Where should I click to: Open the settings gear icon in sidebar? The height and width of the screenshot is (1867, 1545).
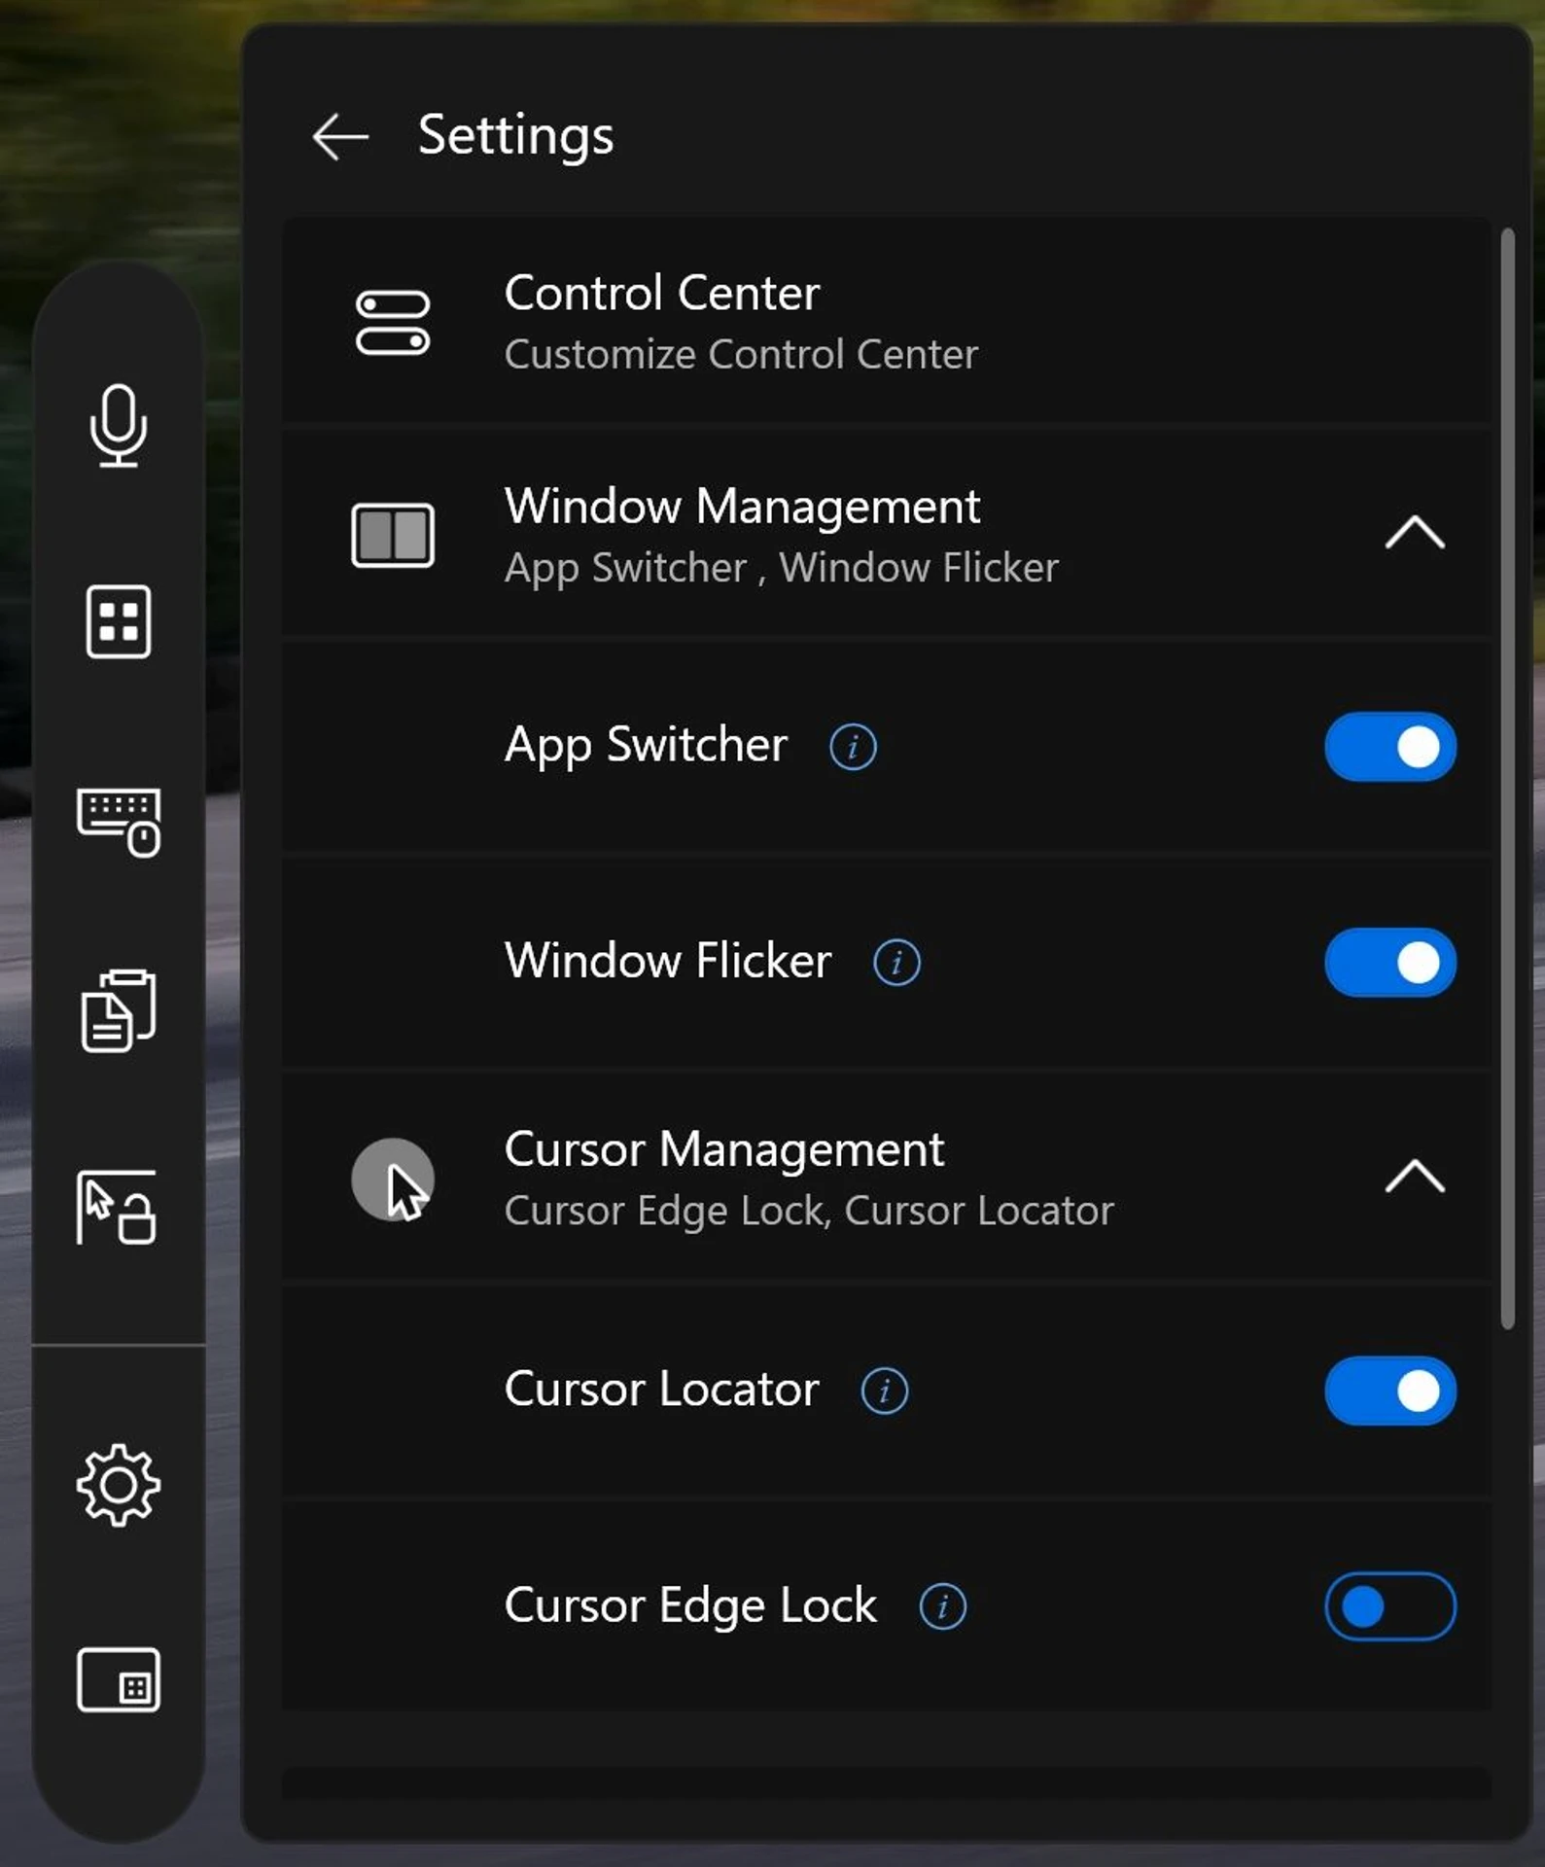(x=119, y=1485)
